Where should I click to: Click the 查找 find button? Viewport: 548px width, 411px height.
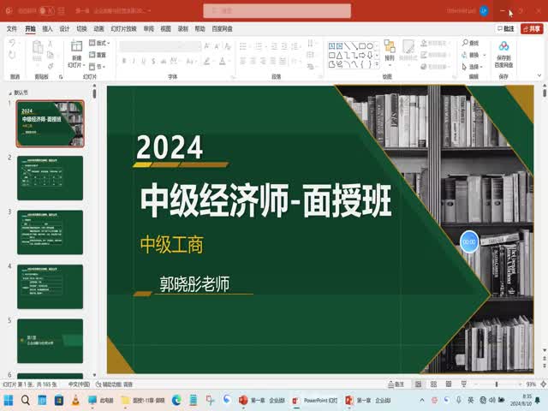pyautogui.click(x=470, y=43)
